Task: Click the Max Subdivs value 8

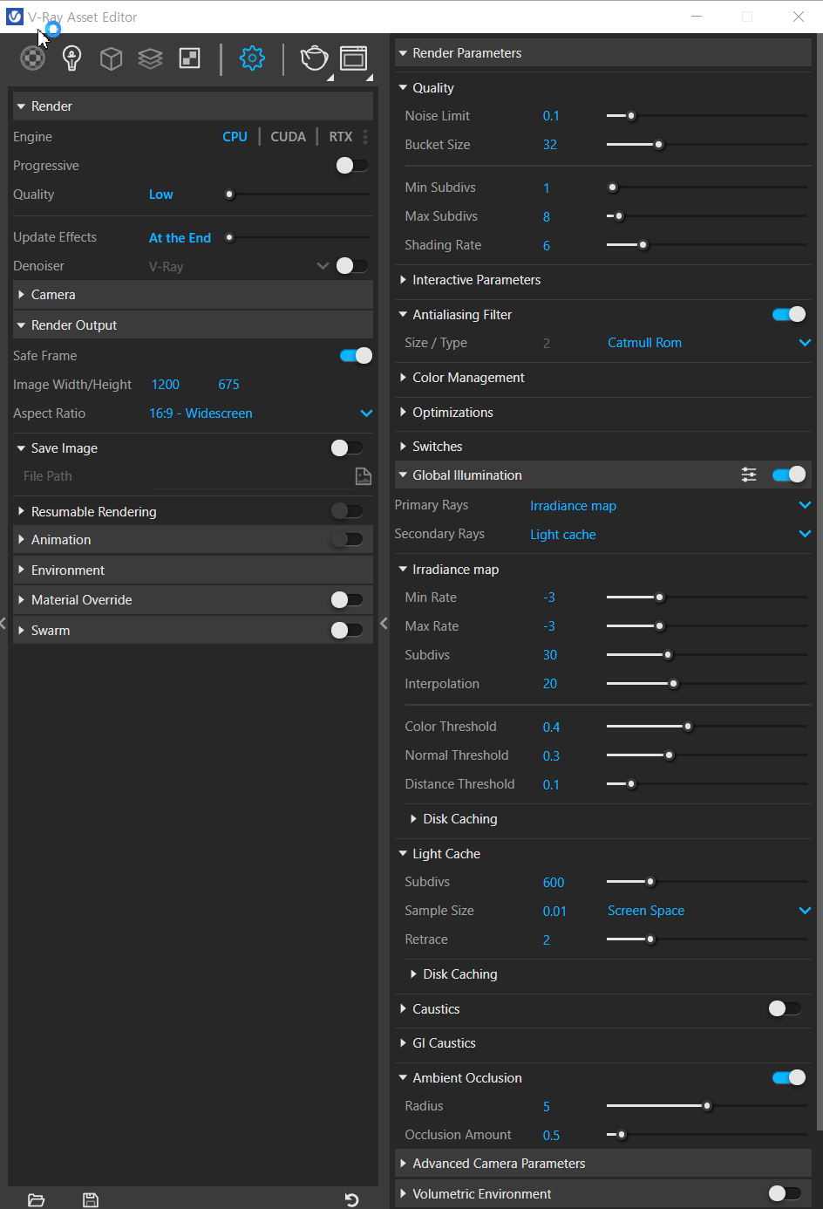Action: pos(547,217)
